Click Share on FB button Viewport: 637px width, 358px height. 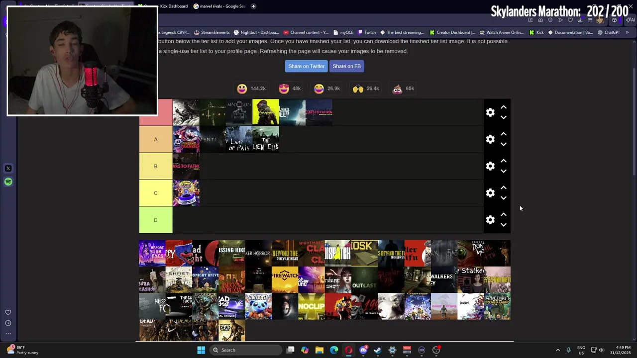coord(346,66)
